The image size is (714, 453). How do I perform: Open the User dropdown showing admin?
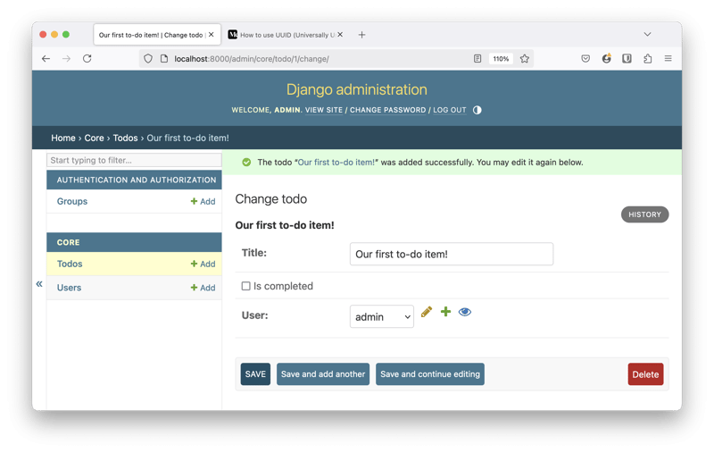click(x=382, y=316)
